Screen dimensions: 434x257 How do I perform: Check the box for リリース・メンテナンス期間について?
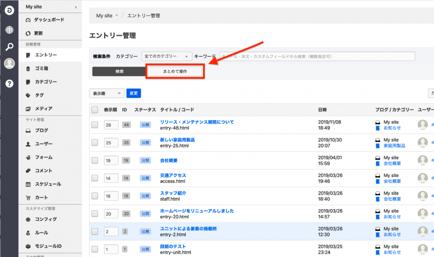coord(95,125)
